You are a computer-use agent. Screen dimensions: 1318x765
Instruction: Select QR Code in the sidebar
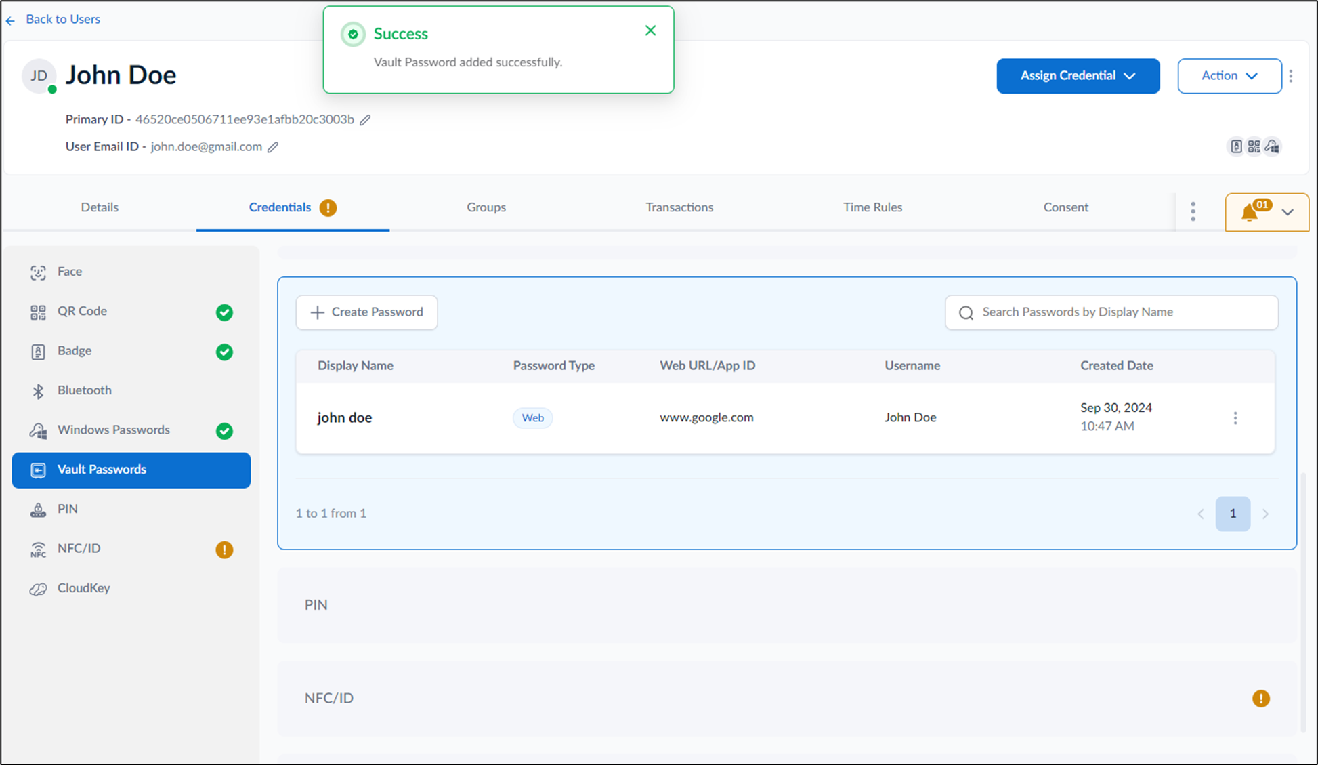(131, 312)
